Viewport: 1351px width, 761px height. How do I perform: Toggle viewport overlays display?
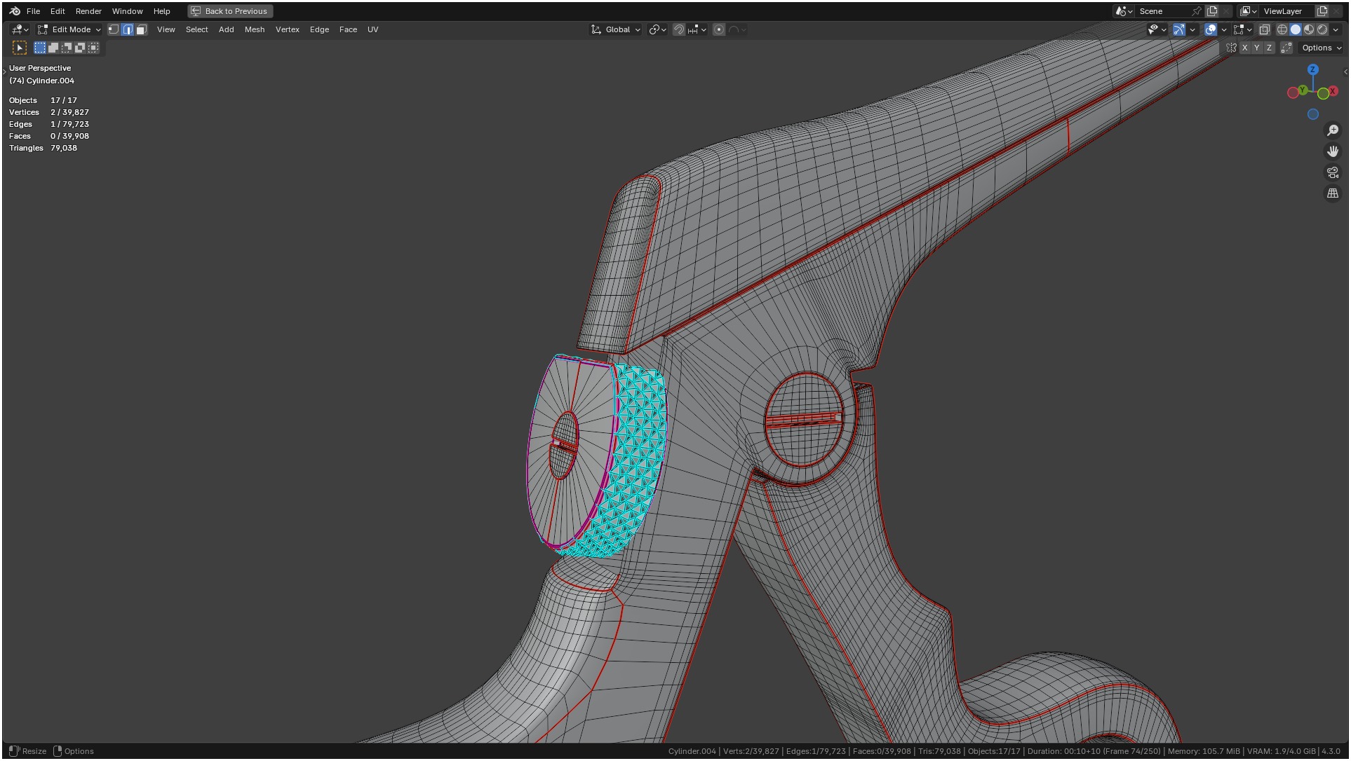coord(1211,29)
